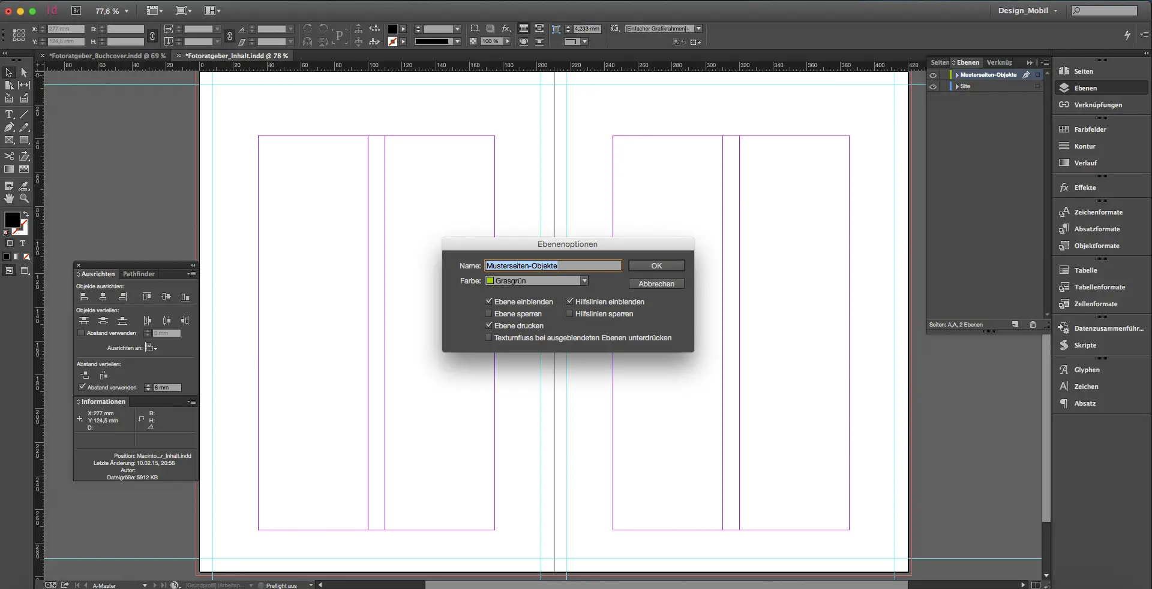
Task: Select the Hand tool
Action: point(9,199)
